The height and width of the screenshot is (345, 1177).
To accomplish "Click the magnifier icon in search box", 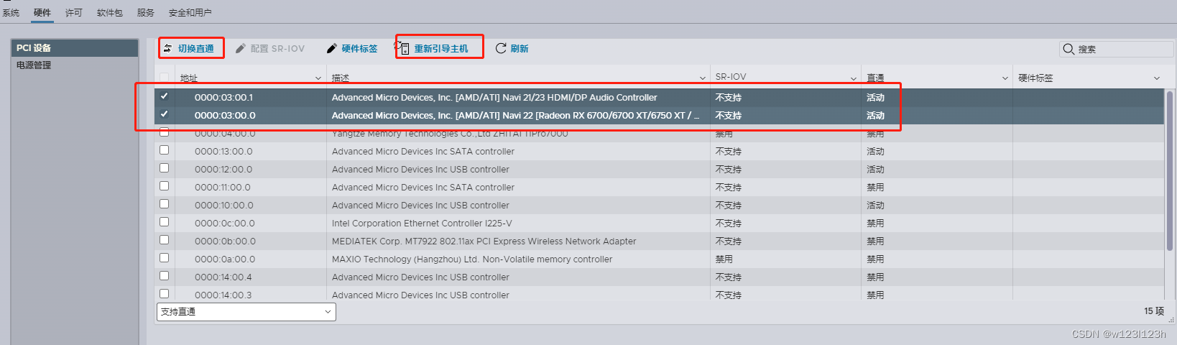I will click(1068, 49).
